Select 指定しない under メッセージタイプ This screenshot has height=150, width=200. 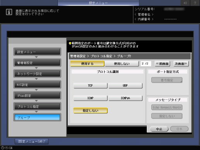[x=167, y=116]
